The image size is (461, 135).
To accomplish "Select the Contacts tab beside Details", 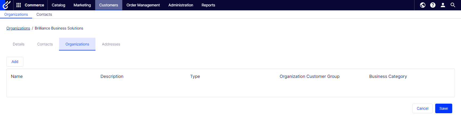I will pyautogui.click(x=45, y=44).
